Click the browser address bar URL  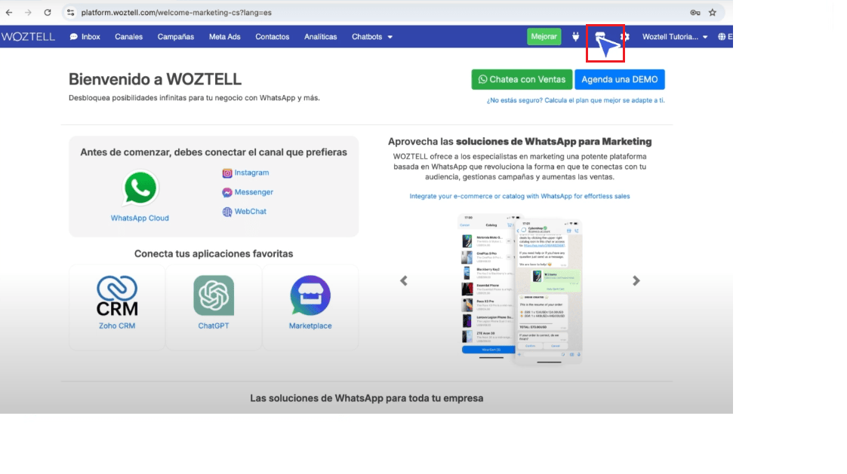pos(177,12)
